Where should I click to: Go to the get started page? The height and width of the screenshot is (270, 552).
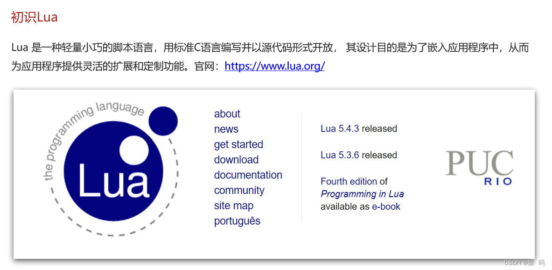[239, 144]
